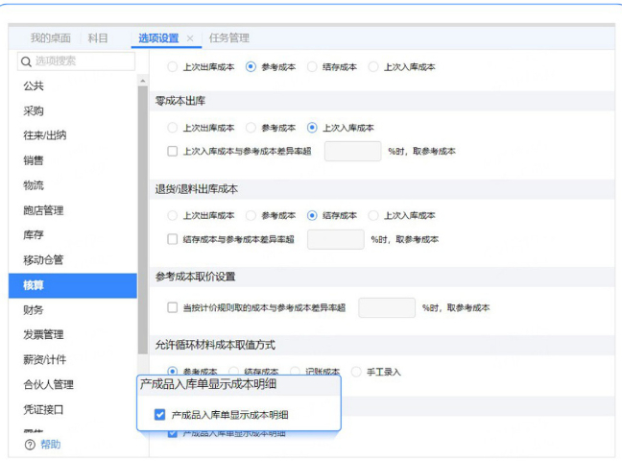Open the 采购 settings category

coord(34,110)
